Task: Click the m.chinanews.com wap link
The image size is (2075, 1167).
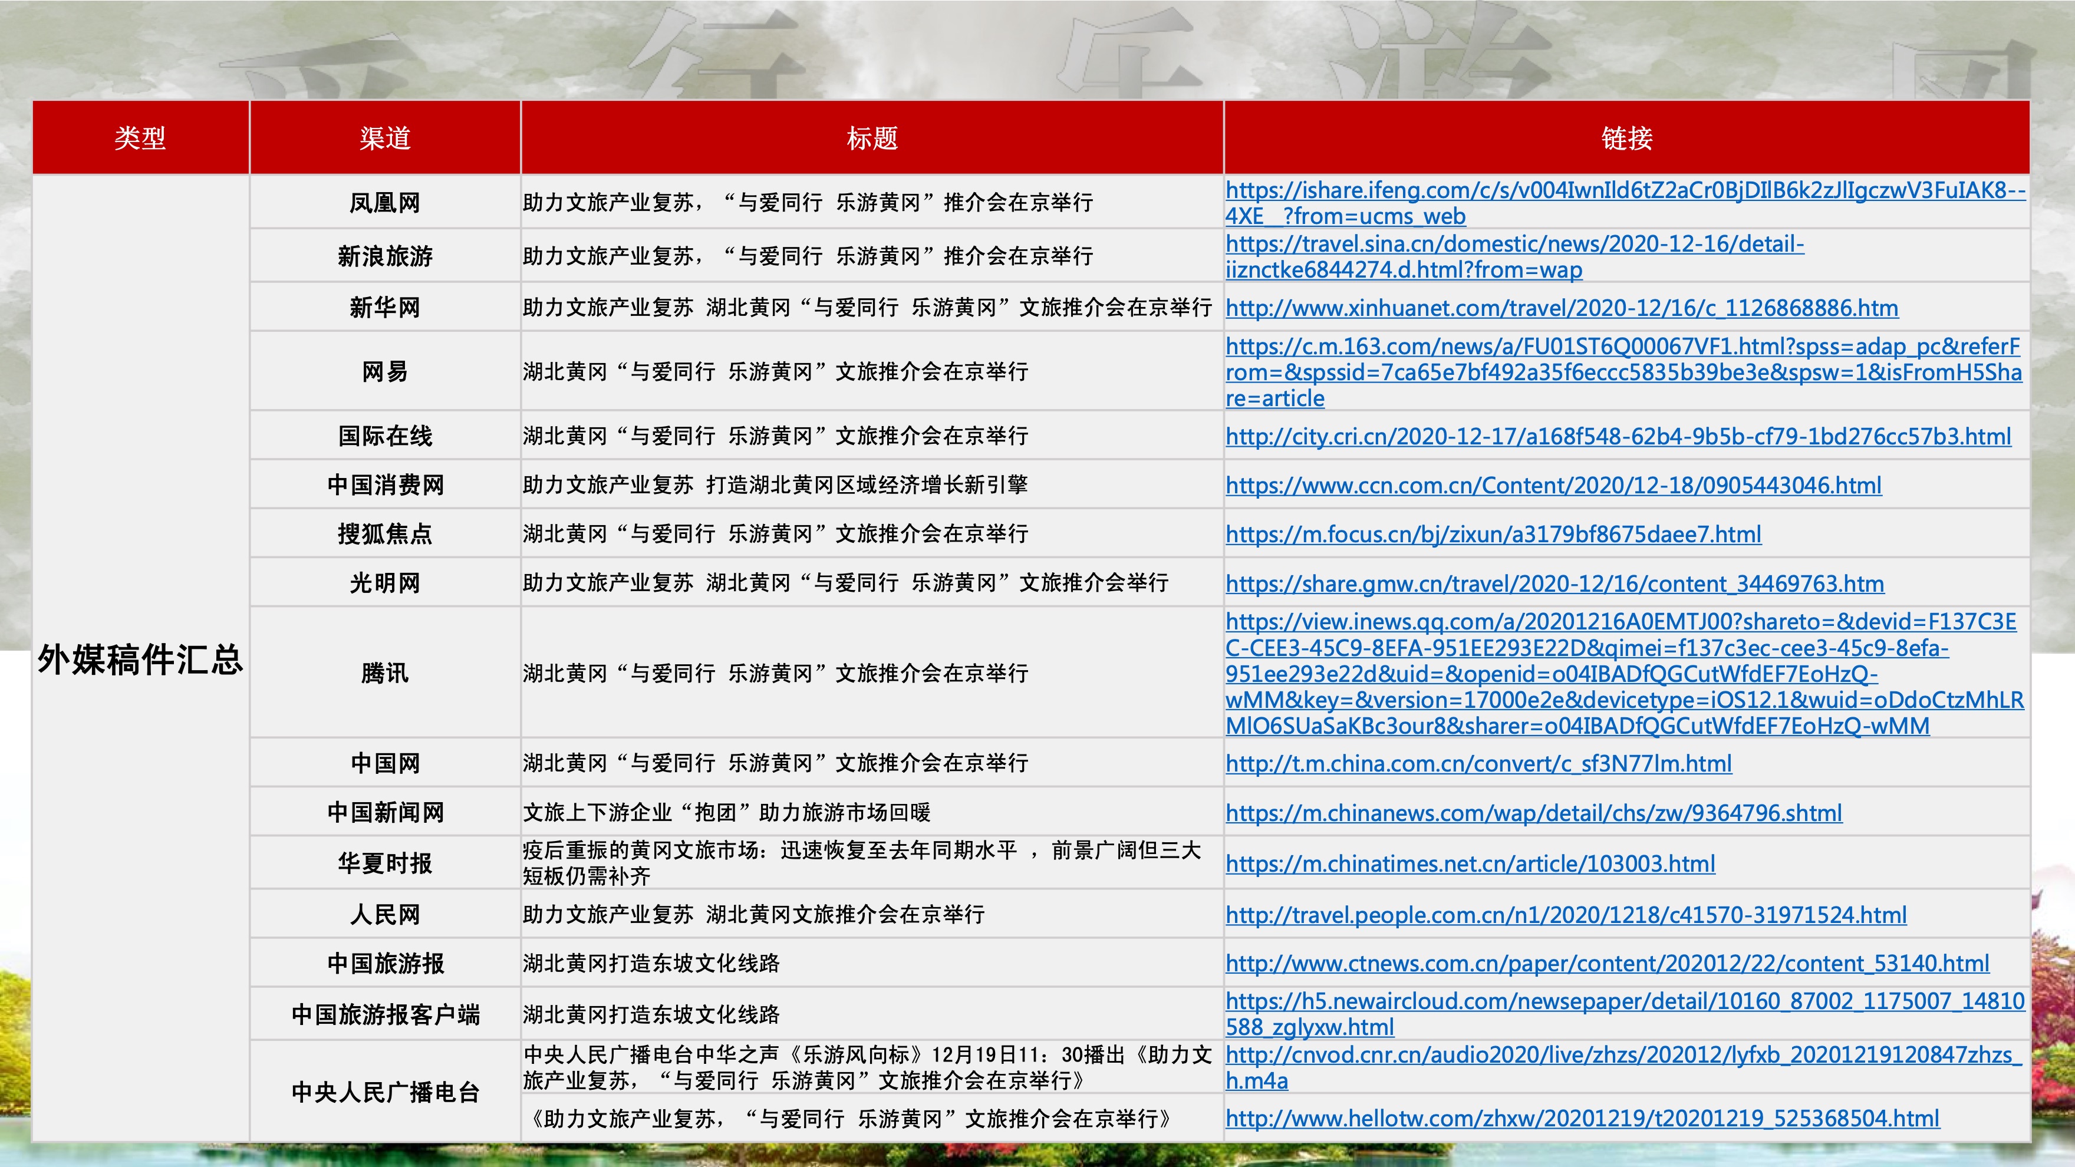Action: [x=1533, y=813]
